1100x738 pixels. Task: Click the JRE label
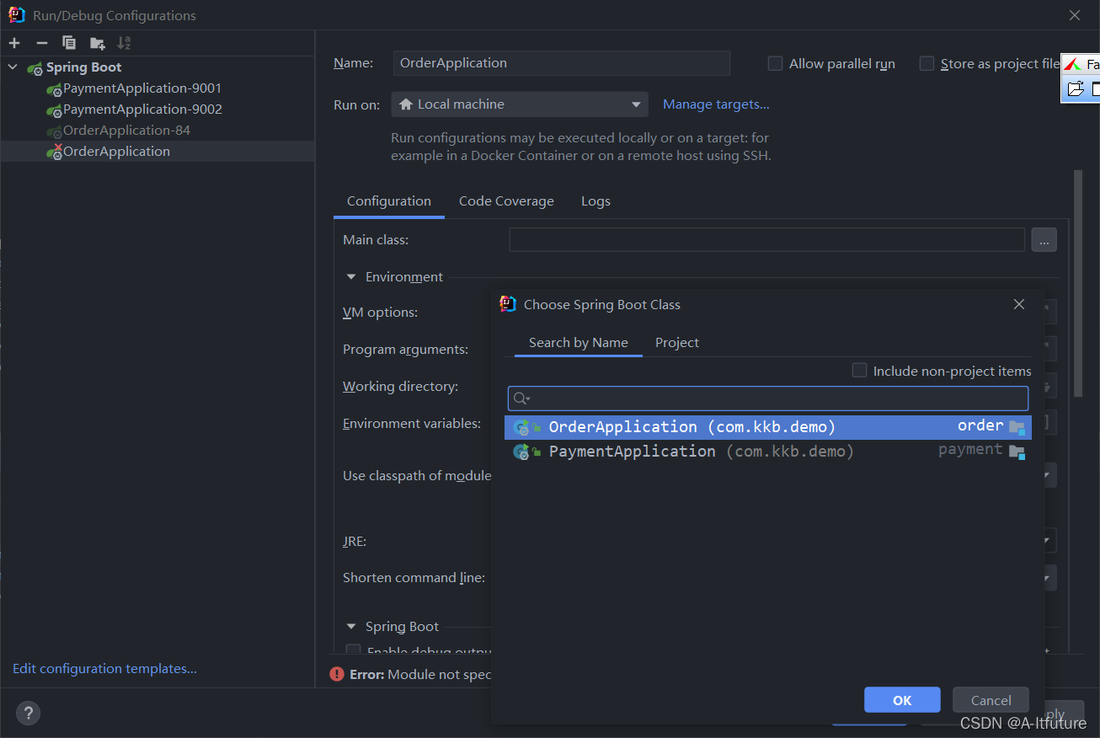[355, 541]
